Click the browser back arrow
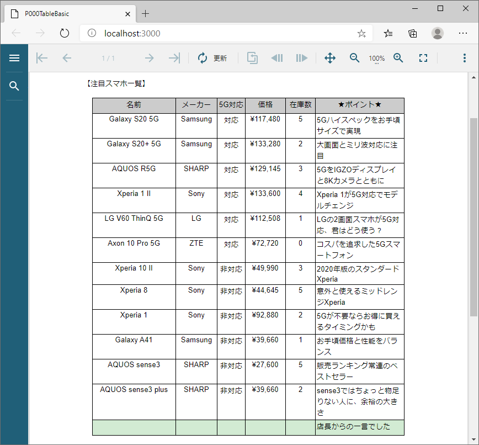Viewport: 479px width, 445px height. pyautogui.click(x=16, y=33)
